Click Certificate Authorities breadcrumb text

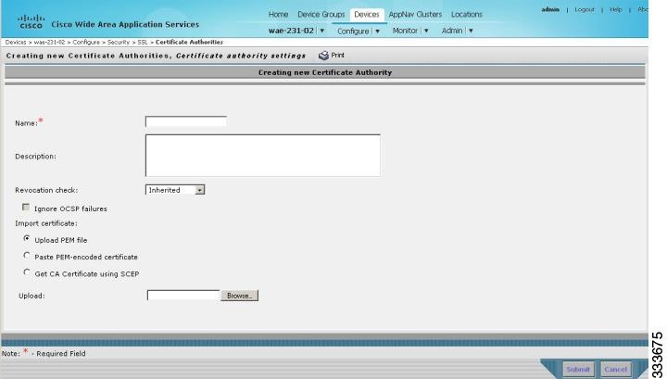click(189, 42)
